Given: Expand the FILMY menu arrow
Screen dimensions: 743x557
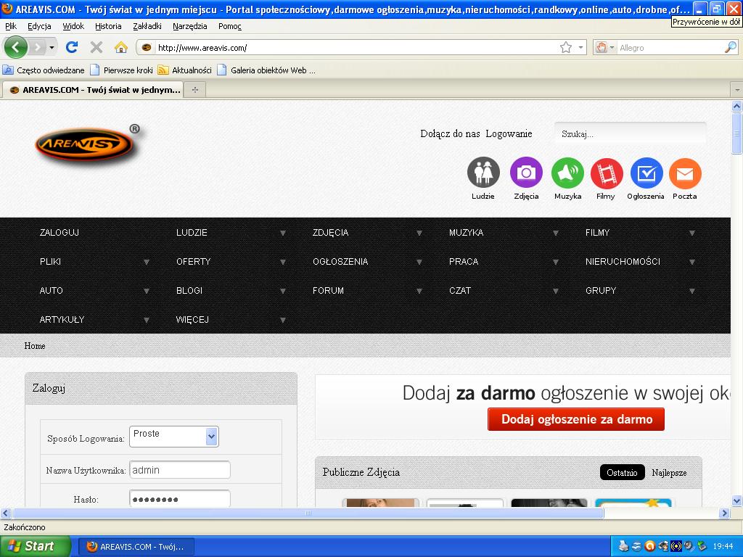Looking at the screenshot, I should pyautogui.click(x=692, y=233).
